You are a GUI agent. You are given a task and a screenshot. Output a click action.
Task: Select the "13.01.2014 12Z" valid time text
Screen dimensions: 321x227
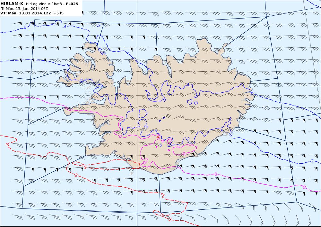click(x=35, y=13)
